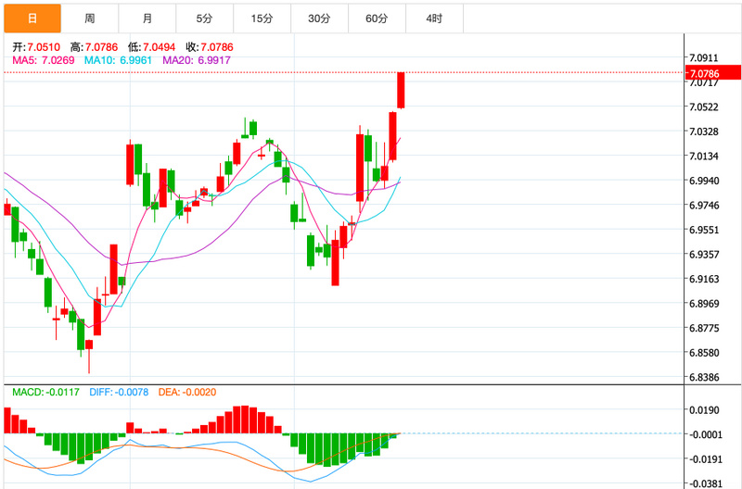Click the 6.9357 price axis label
This screenshot has height=489, width=742.
[x=704, y=254]
